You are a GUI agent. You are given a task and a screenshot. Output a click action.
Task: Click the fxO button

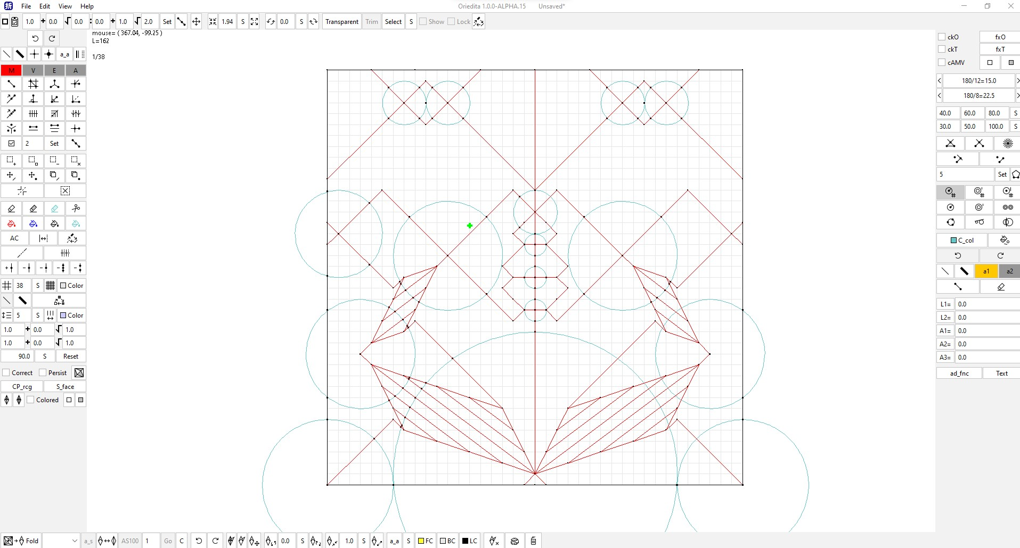[x=1000, y=37]
